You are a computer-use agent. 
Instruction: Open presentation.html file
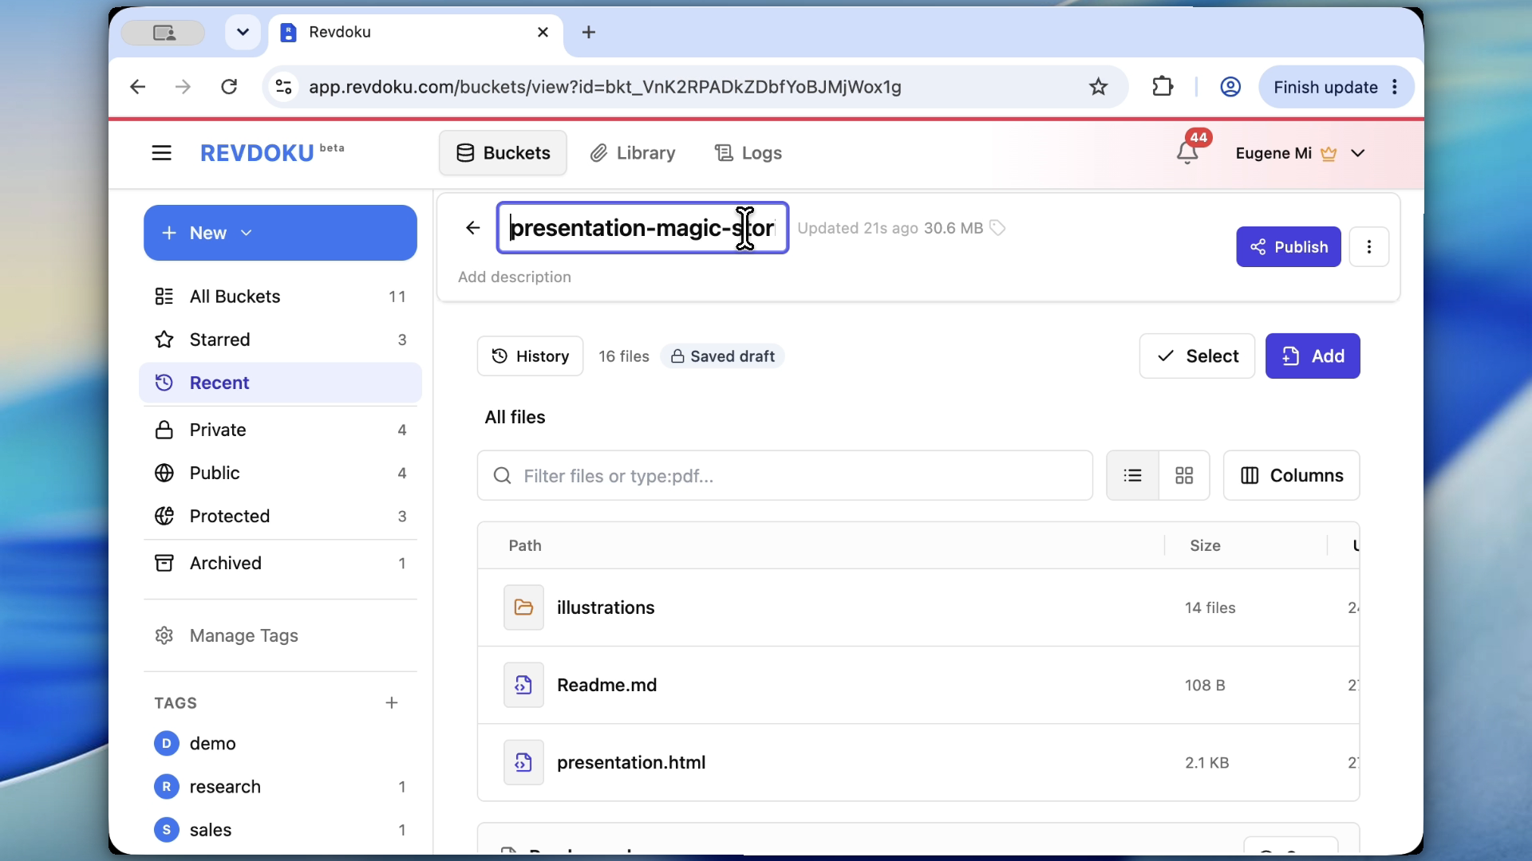tap(631, 762)
